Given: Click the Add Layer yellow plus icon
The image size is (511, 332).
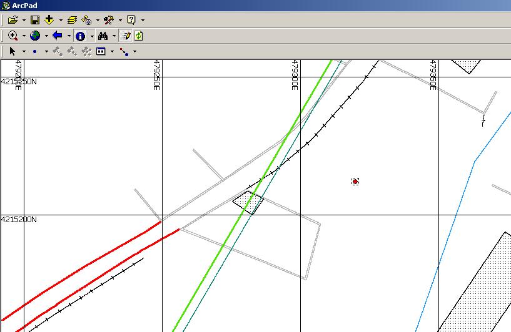Looking at the screenshot, I should tap(49, 20).
